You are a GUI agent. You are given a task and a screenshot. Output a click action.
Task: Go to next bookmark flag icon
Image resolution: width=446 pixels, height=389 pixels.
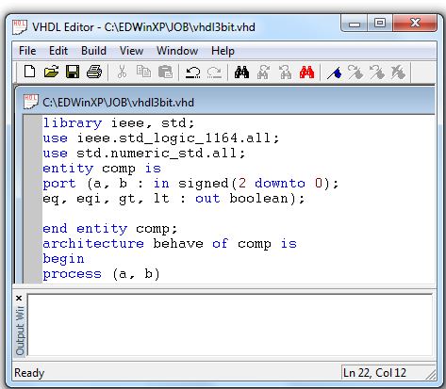(355, 73)
